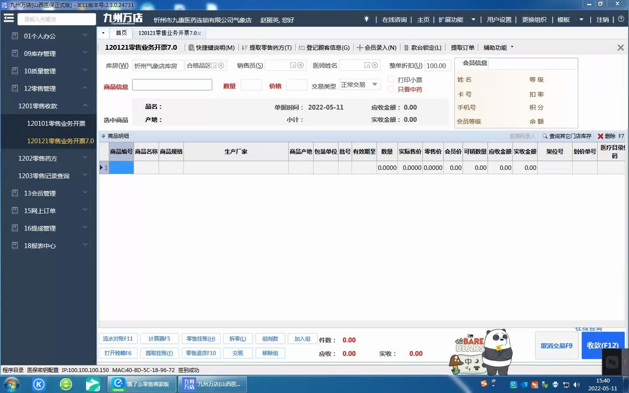The image size is (629, 393).
Task: Click 取消交易F9 button
Action: point(556,345)
